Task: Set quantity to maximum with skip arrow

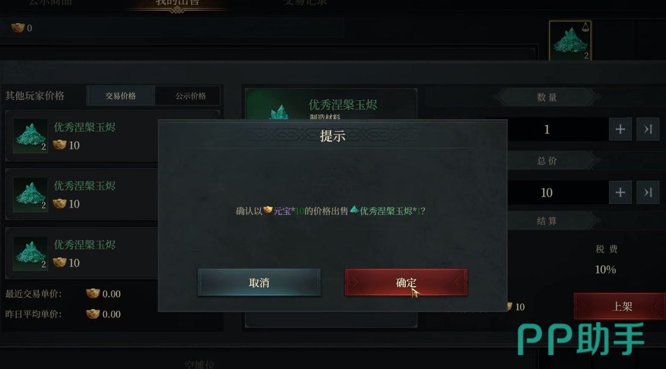Action: coord(648,129)
